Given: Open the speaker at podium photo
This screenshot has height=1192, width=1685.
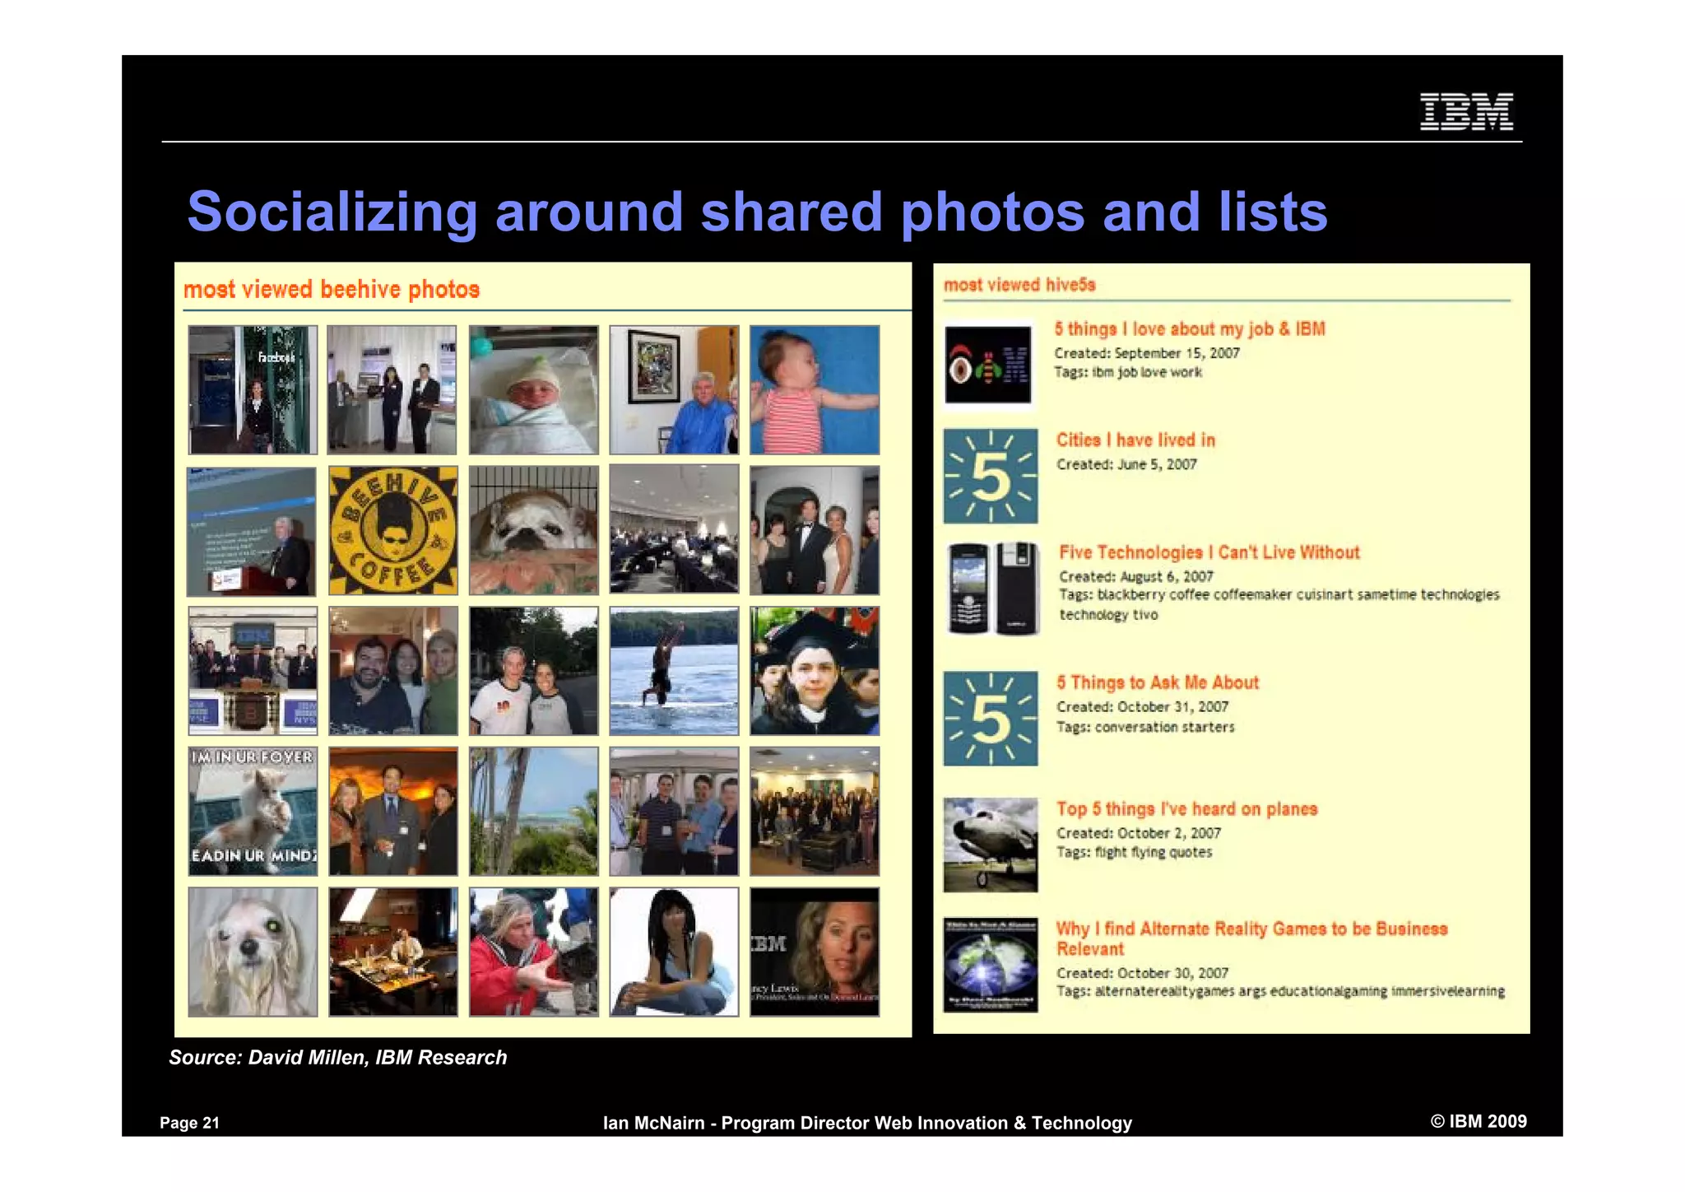Looking at the screenshot, I should coord(252,532).
